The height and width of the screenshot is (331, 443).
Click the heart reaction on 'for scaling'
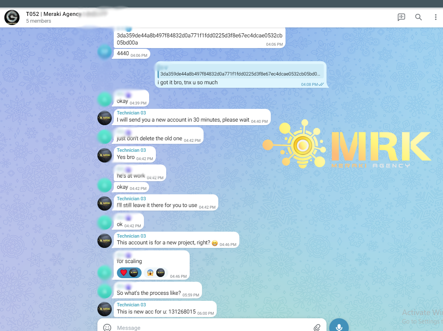pos(129,273)
